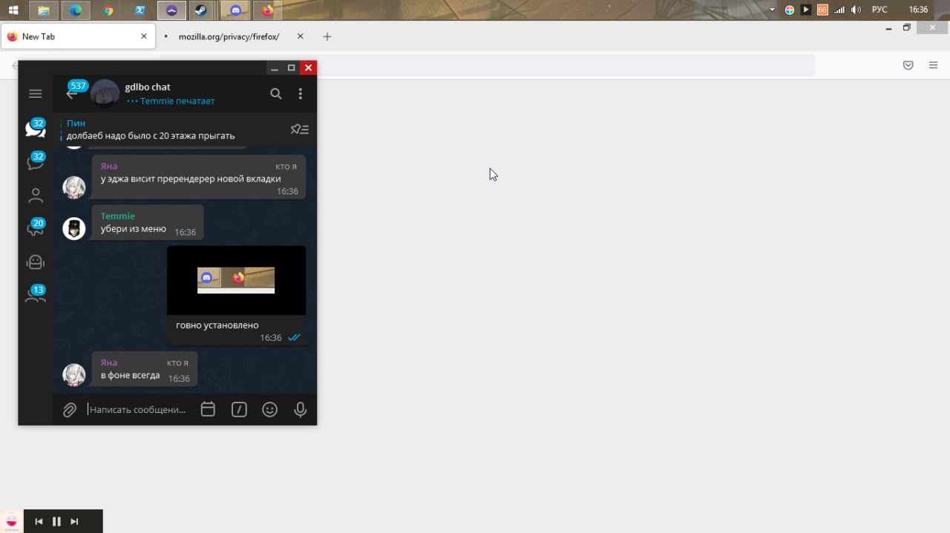
Task: Open the gdlbo chat profile header
Action: (171, 93)
